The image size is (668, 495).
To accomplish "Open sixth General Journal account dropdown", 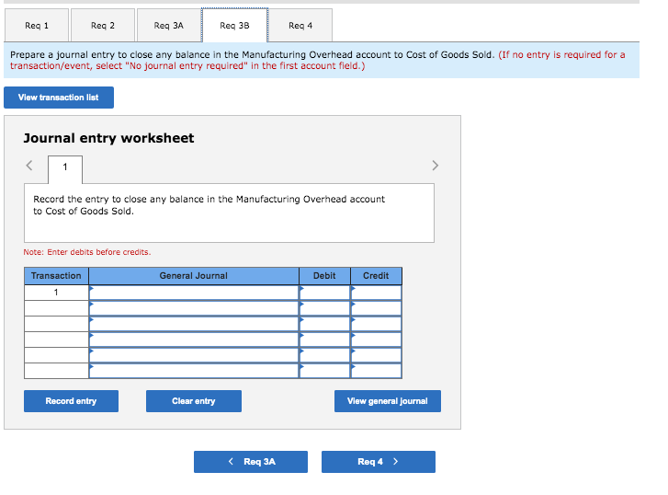I will (194, 371).
